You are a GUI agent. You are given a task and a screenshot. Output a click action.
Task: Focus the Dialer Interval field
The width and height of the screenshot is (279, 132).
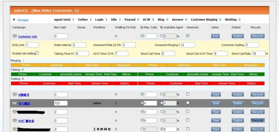[x=79, y=45]
